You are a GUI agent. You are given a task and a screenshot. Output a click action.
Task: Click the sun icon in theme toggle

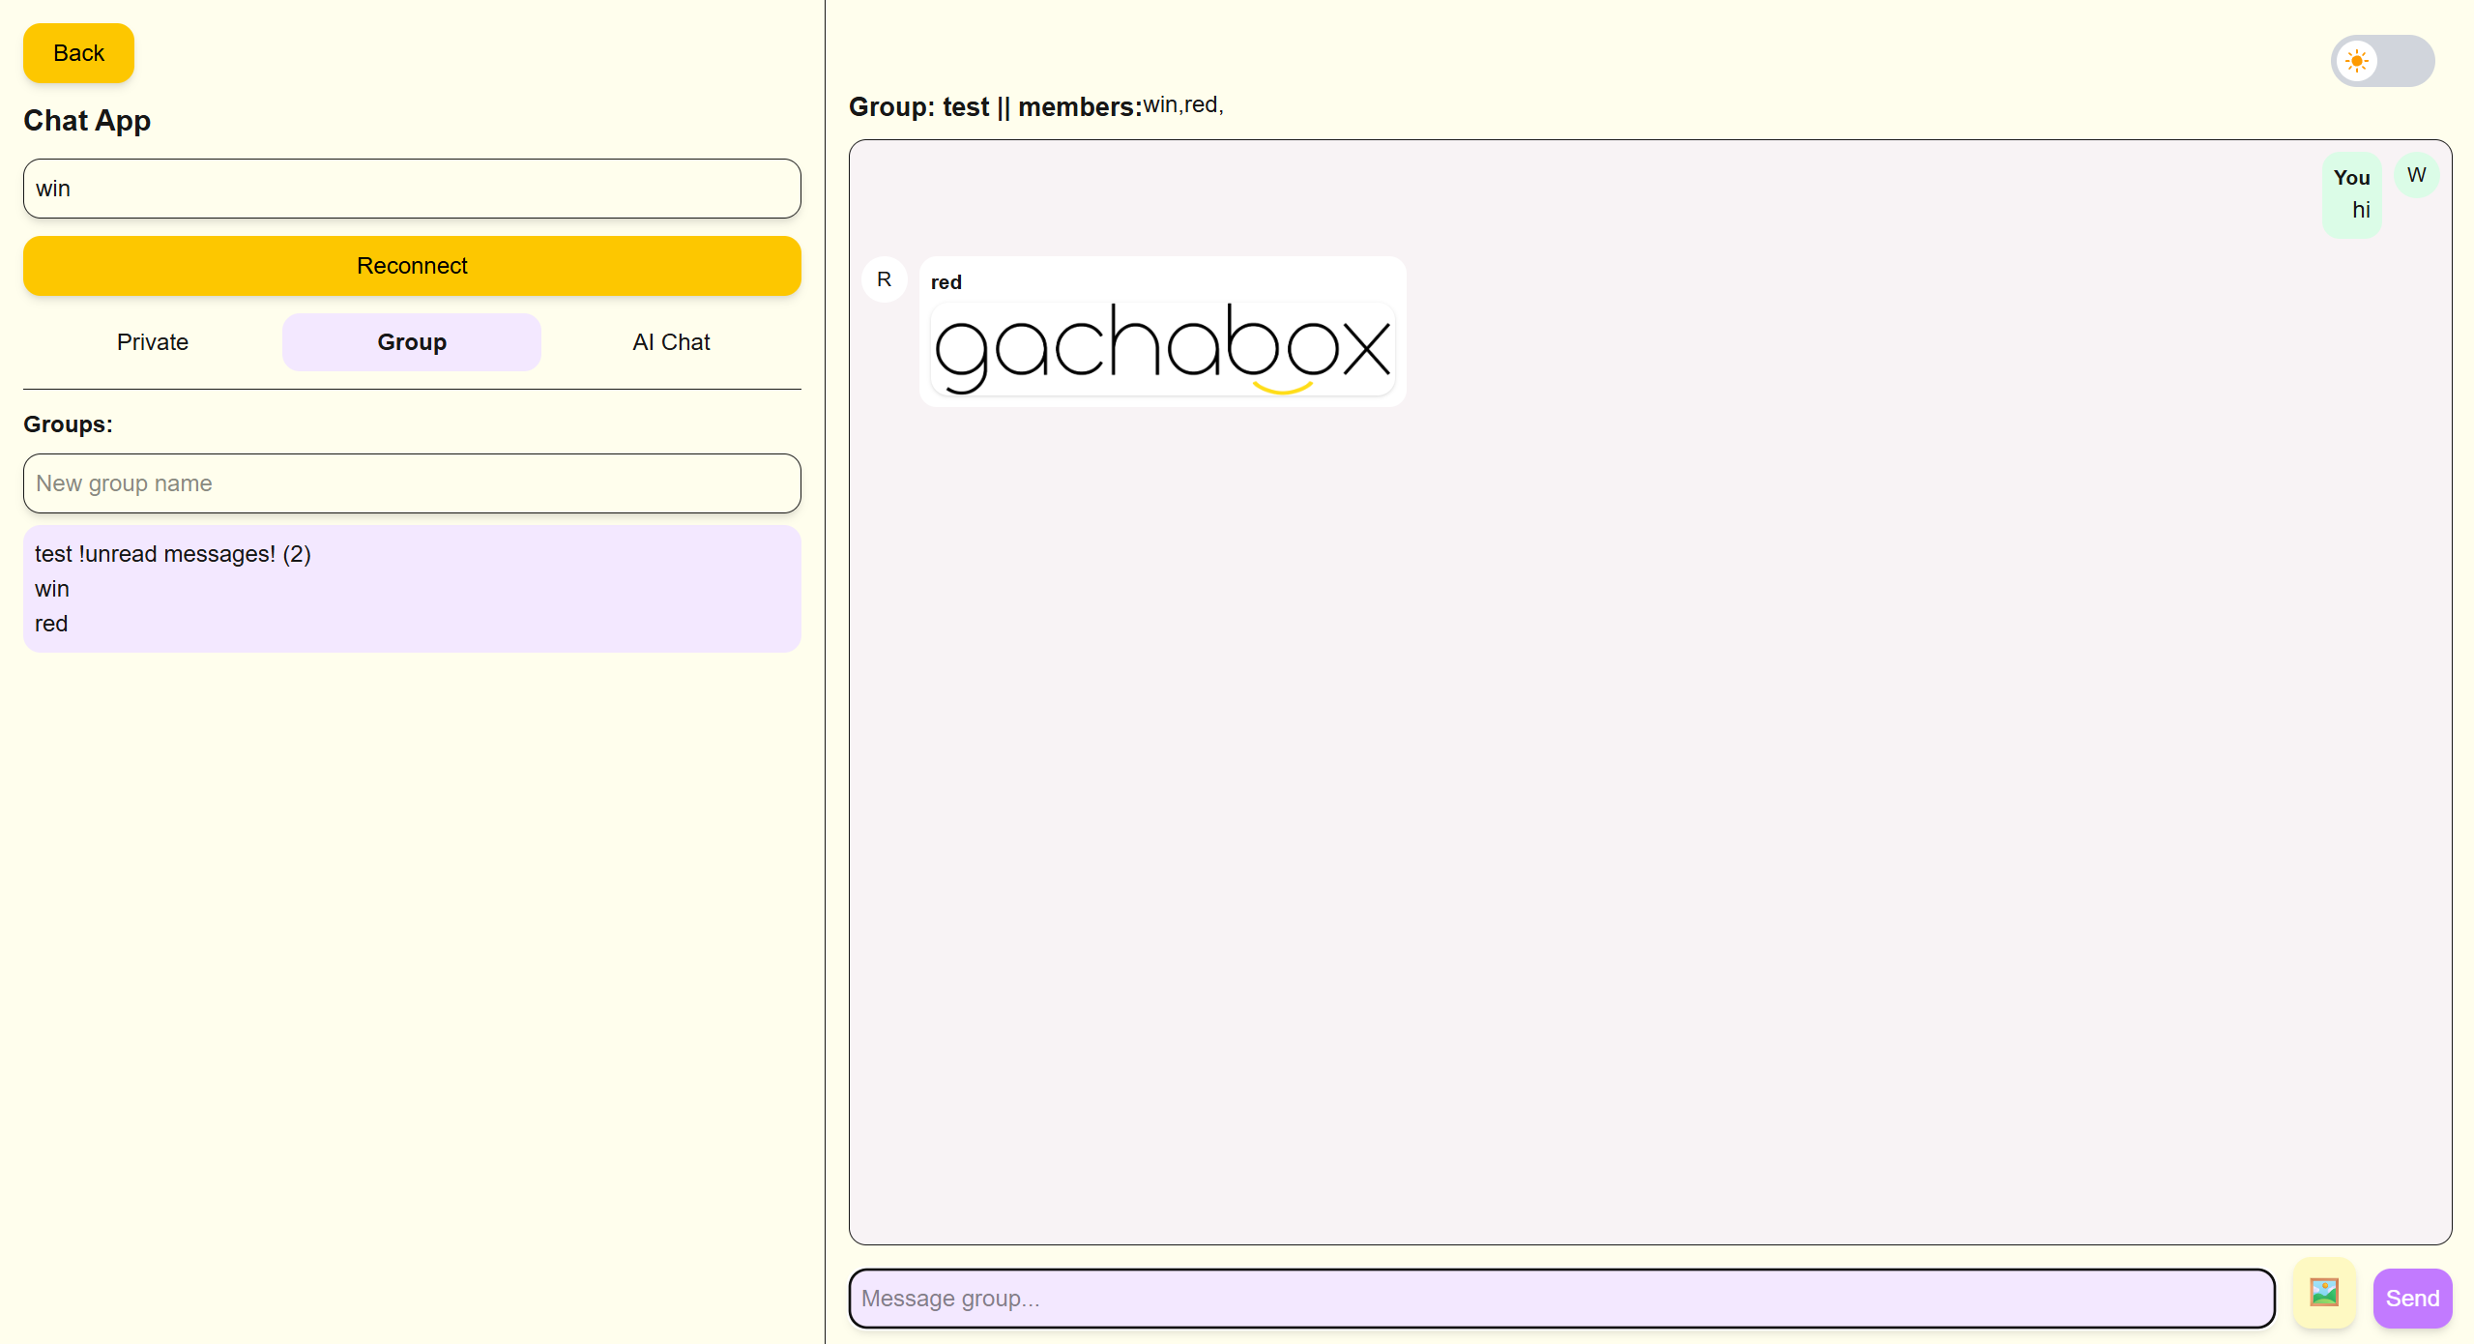coord(2357,61)
